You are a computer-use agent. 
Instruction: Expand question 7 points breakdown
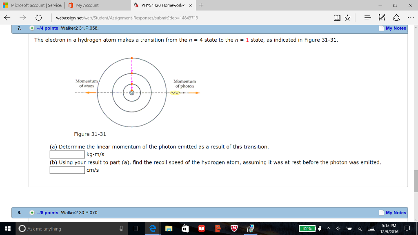(32, 28)
